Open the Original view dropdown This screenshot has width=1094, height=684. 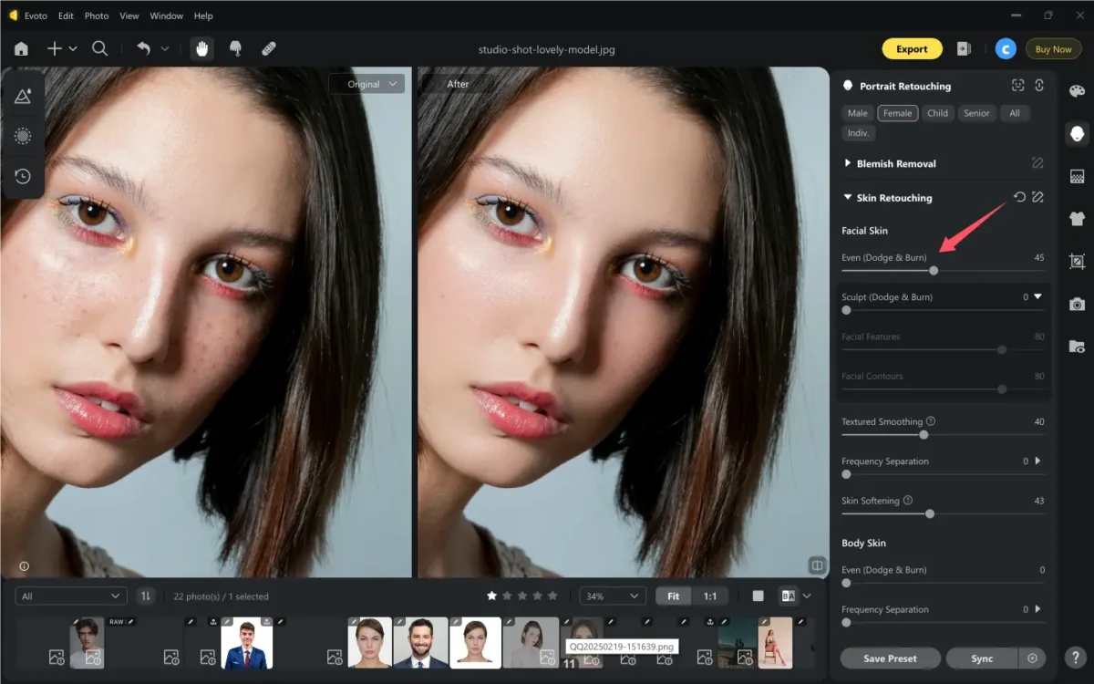366,84
